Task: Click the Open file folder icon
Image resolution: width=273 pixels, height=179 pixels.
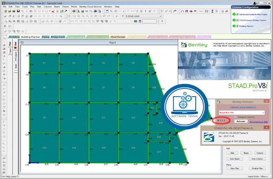Action: (x=10, y=11)
